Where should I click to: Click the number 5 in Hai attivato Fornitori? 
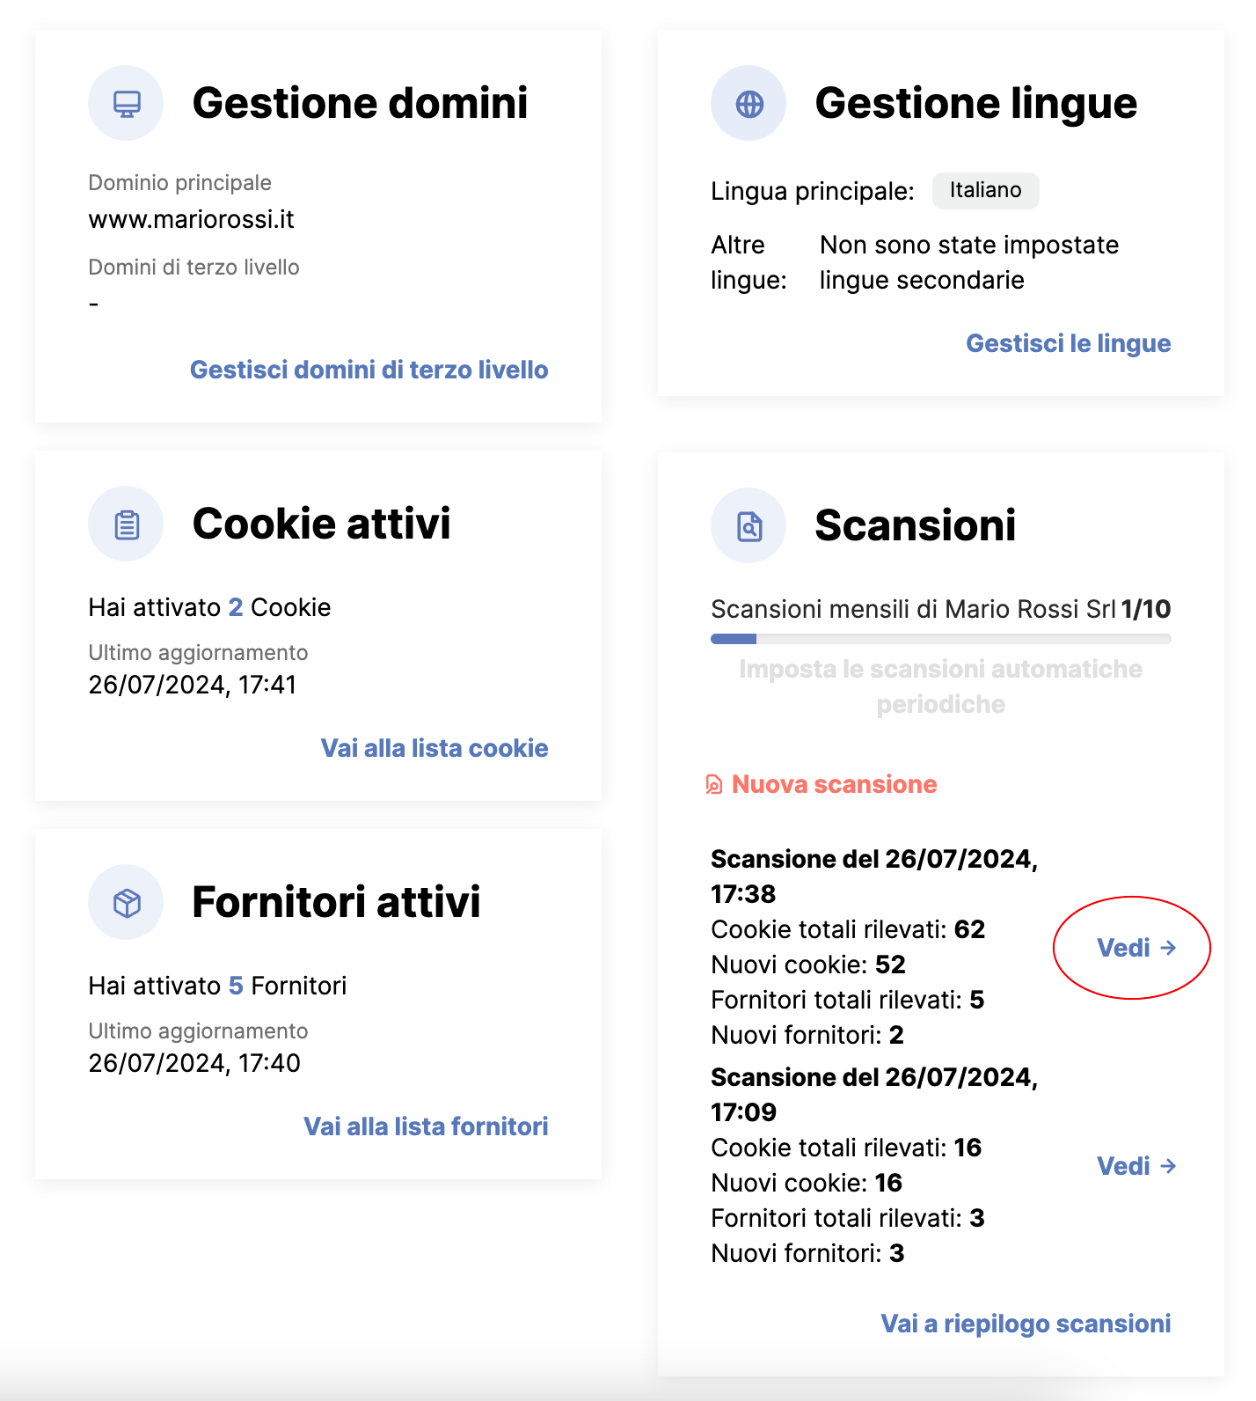(236, 986)
